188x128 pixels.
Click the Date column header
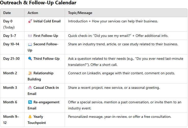7,13
